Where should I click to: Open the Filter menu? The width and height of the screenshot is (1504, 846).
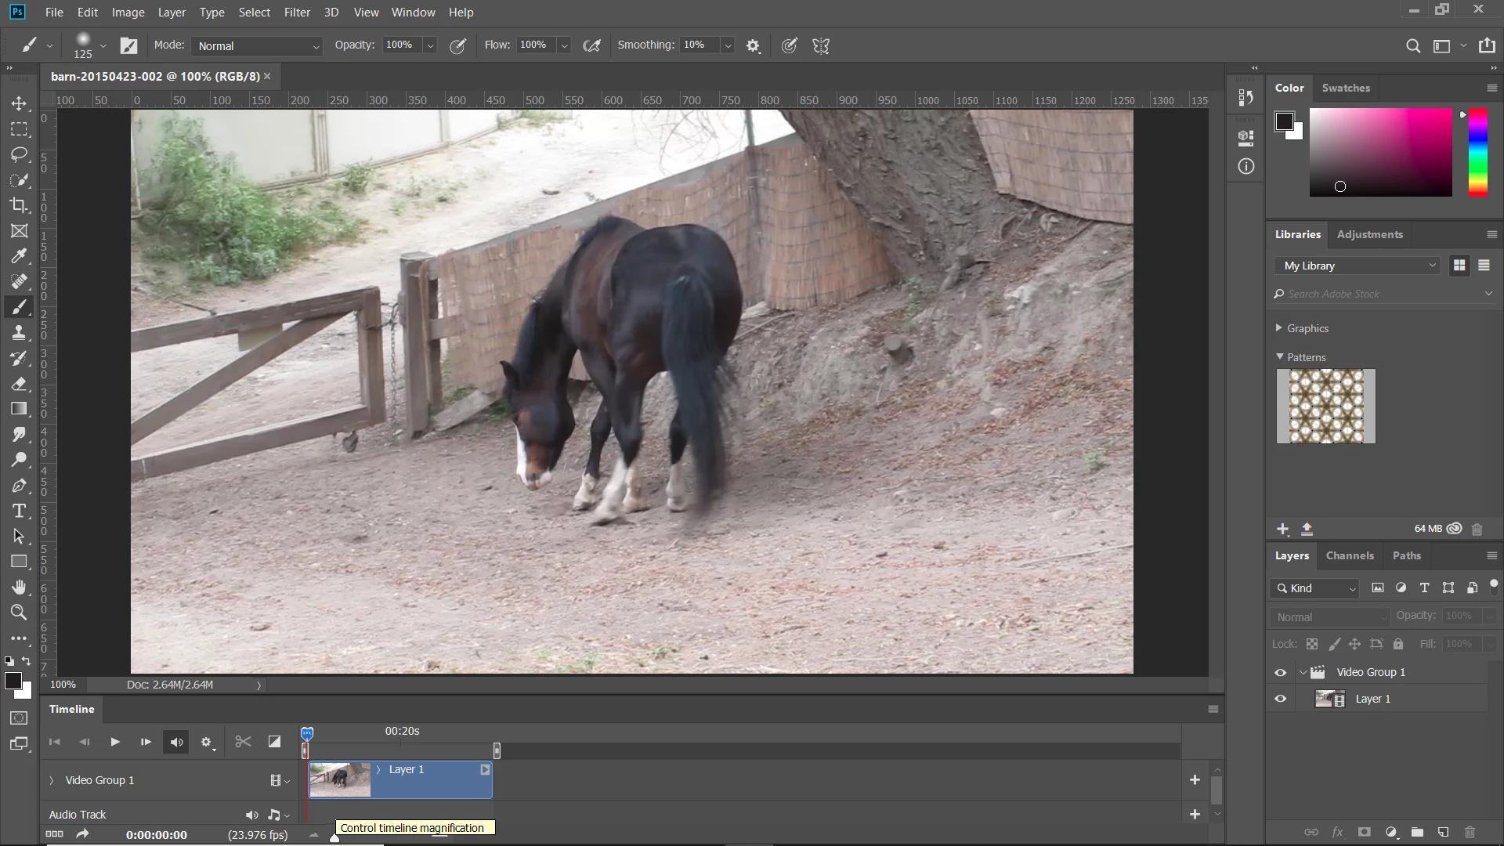pyautogui.click(x=297, y=13)
